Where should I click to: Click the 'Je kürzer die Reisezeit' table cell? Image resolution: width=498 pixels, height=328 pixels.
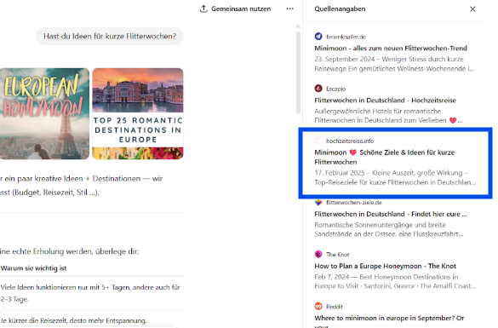tap(74, 320)
